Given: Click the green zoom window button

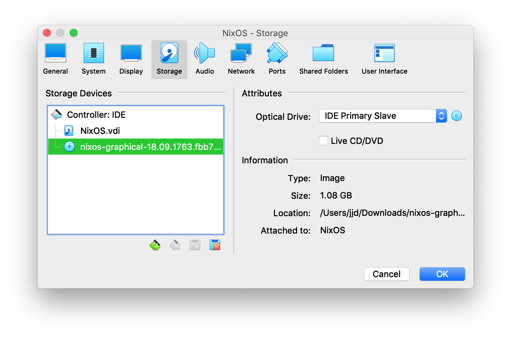Looking at the screenshot, I should (74, 33).
